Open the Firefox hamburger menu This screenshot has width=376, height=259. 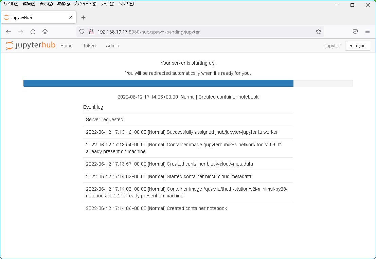(x=368, y=31)
